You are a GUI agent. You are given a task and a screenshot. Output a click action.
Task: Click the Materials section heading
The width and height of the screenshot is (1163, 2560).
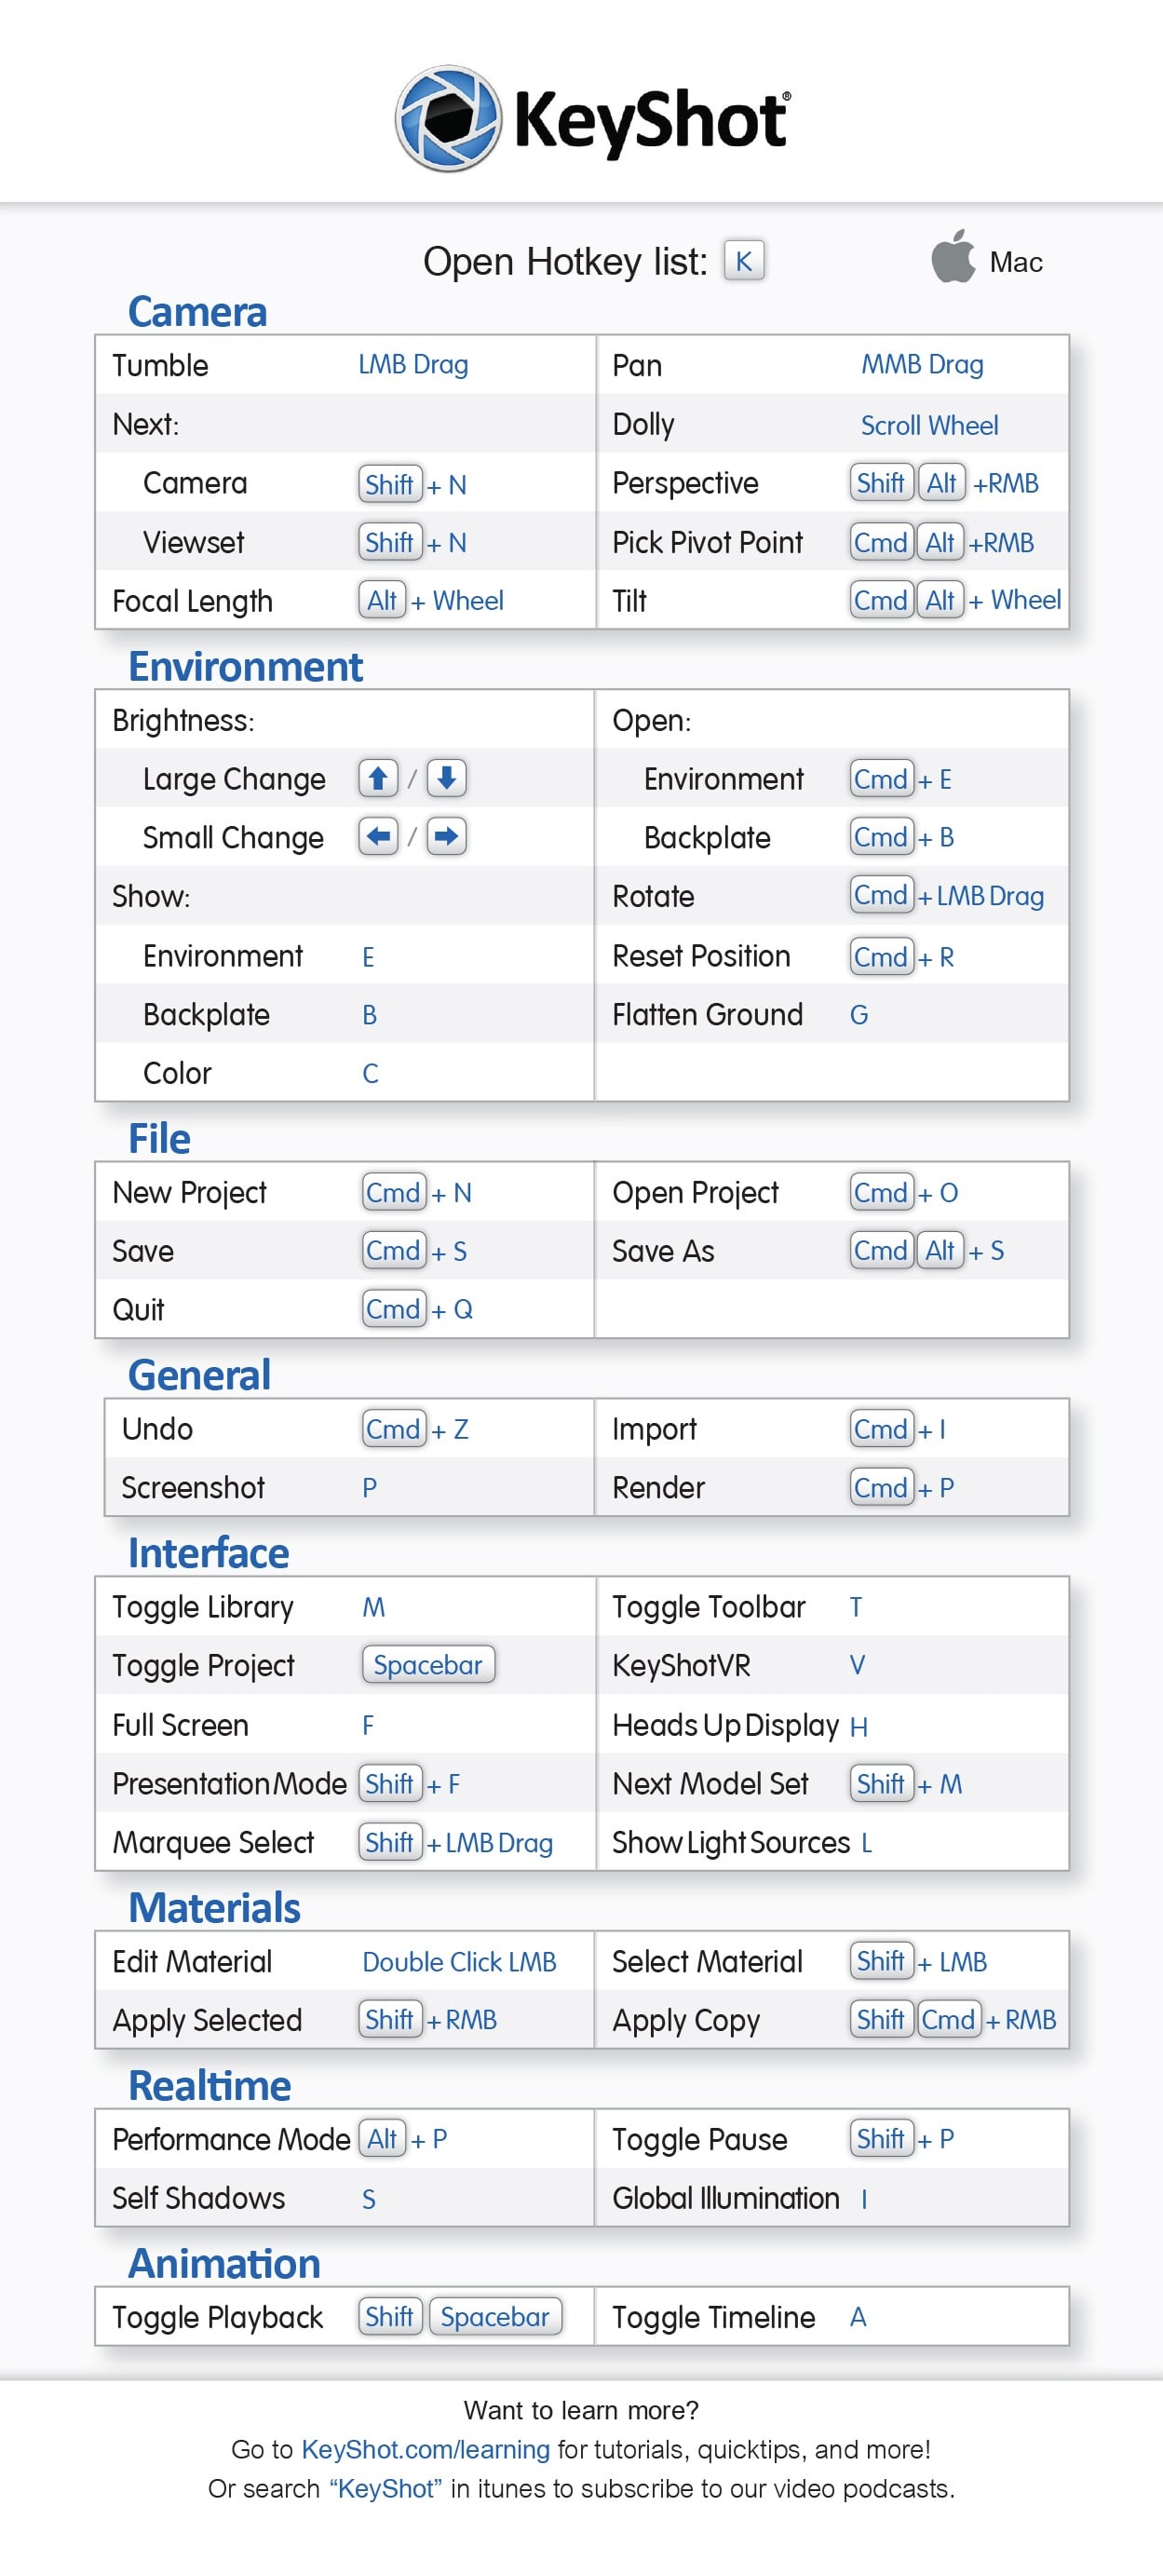click(215, 1908)
